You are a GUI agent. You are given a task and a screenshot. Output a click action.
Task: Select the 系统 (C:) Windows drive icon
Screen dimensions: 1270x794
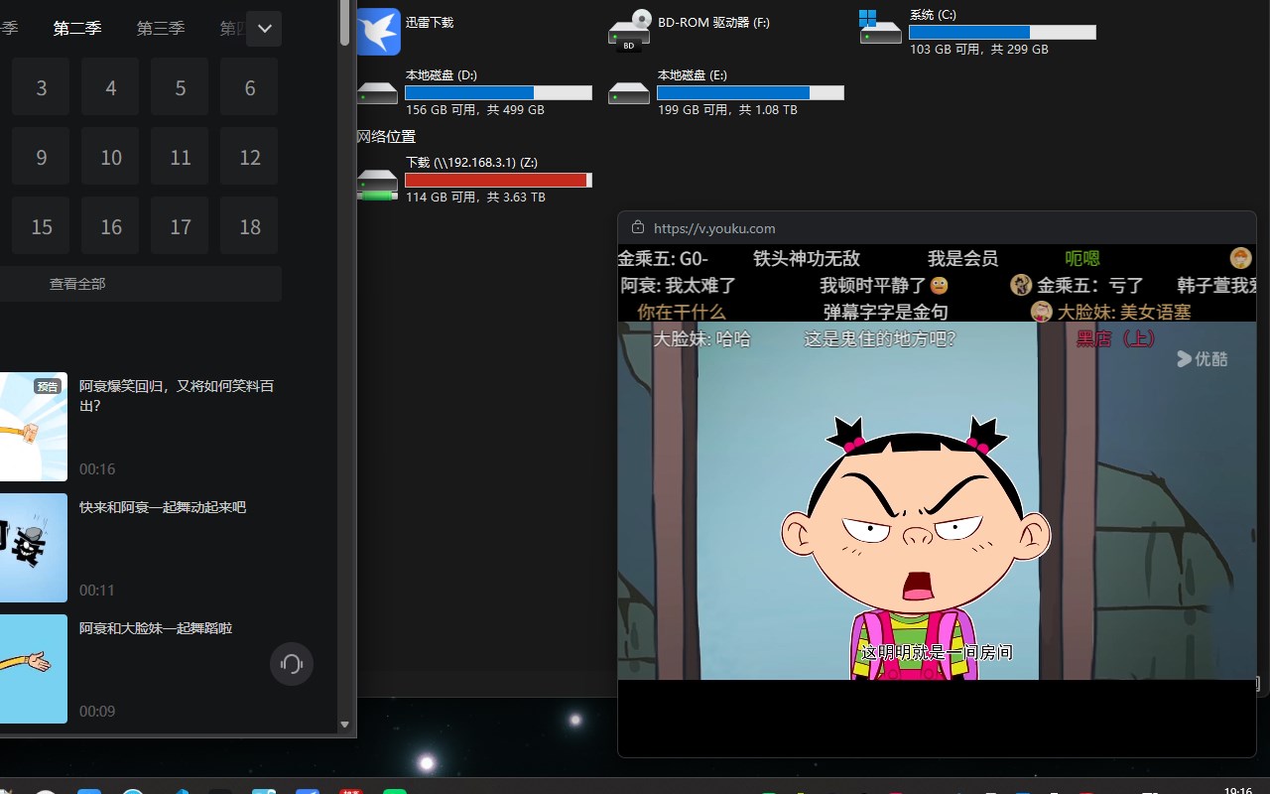881,28
